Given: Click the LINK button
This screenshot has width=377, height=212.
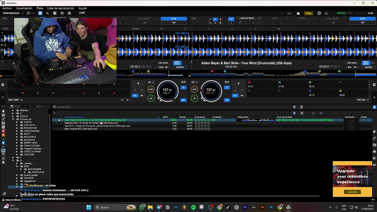Looking at the screenshot, I should (82, 13).
